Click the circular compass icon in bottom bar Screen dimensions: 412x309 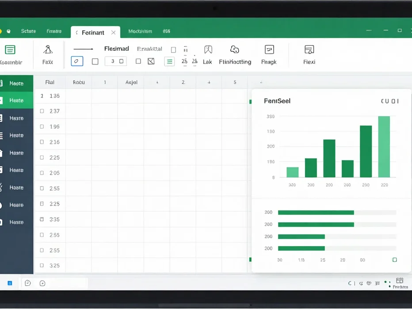42,283
